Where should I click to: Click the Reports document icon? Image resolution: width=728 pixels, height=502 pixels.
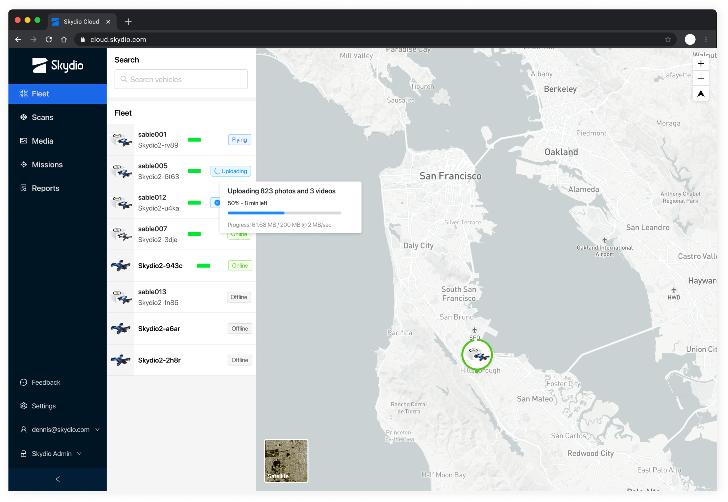pos(23,188)
